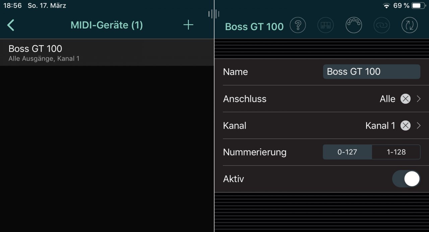This screenshot has width=429, height=232.
Task: Clear the Kanal value with X icon
Action: point(406,126)
